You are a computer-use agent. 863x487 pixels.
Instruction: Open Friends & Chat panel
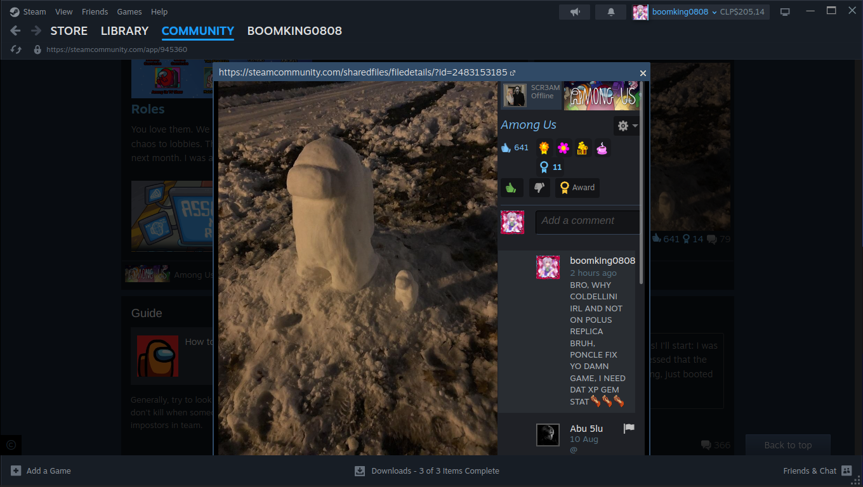click(817, 471)
